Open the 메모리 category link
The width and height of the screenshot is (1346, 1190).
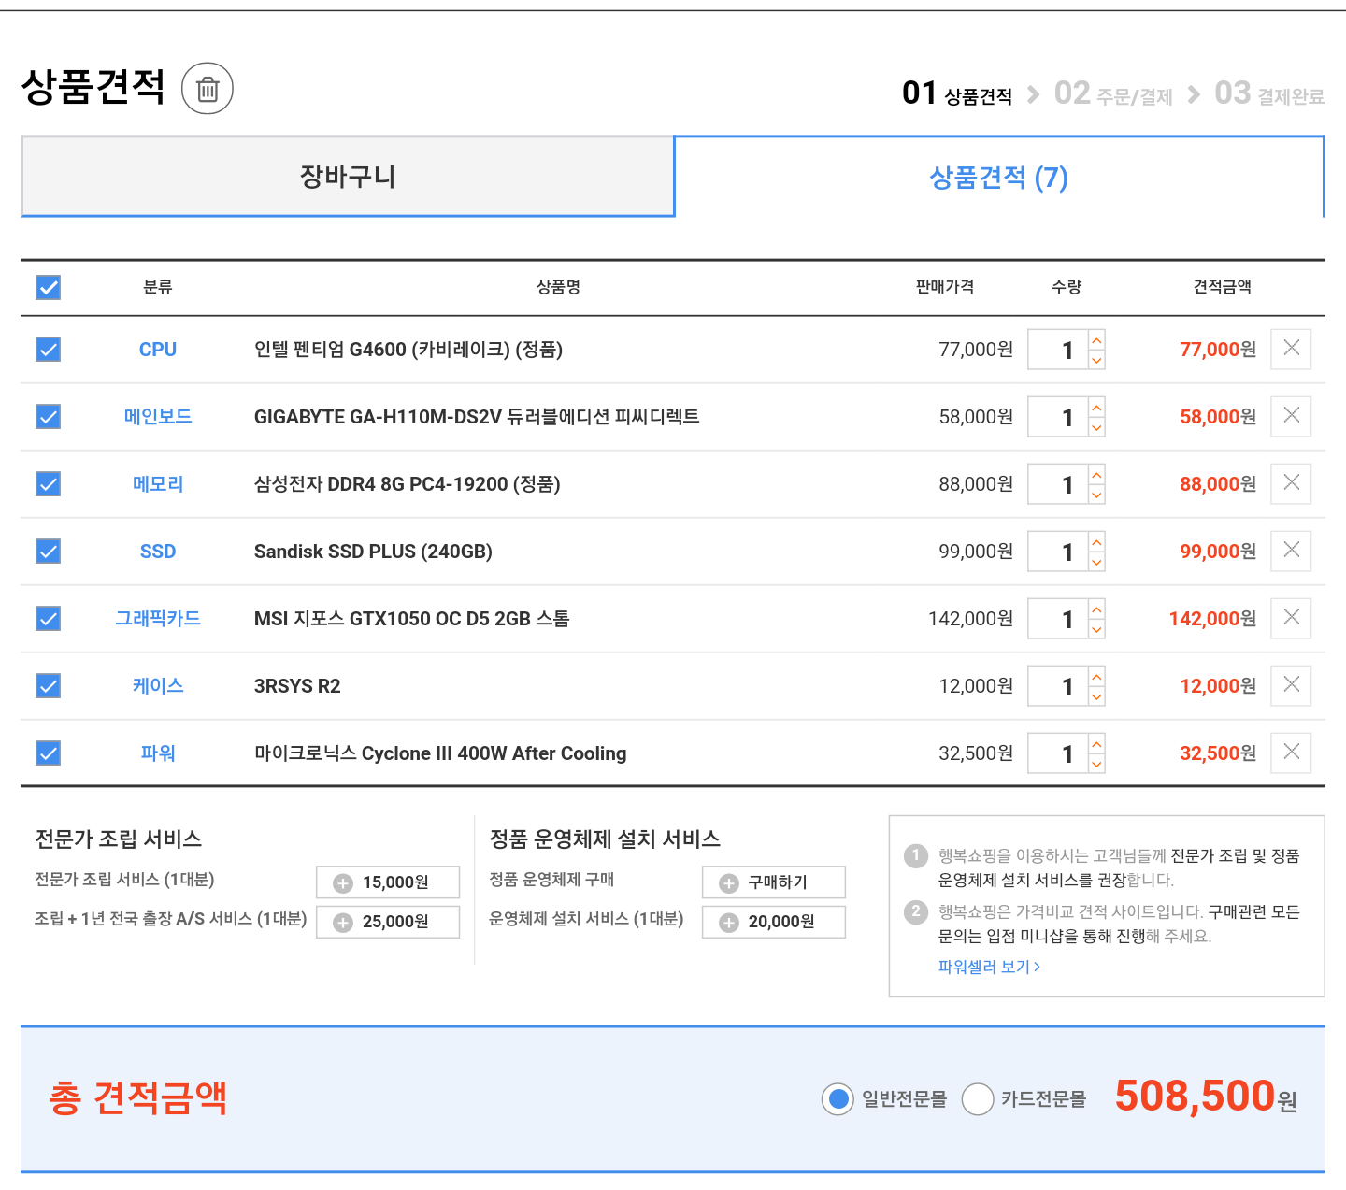coord(158,484)
